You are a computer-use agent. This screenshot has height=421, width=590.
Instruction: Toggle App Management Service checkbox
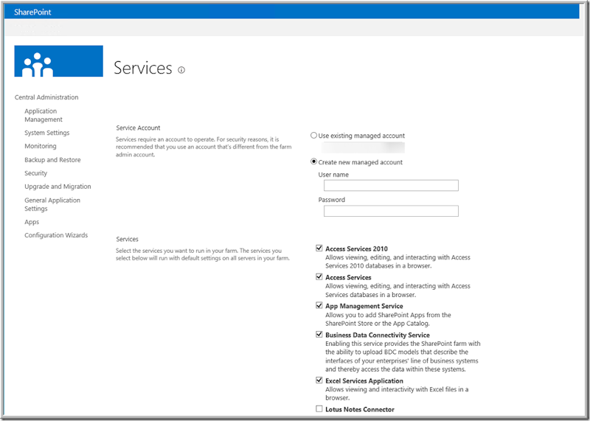tap(319, 305)
